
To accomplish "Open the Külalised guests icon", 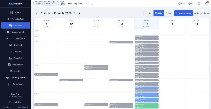I will [11, 45].
